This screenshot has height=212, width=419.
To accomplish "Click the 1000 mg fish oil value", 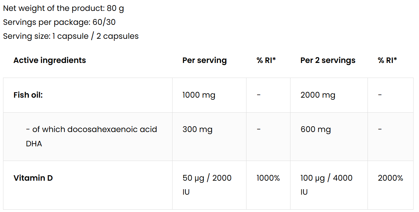I will point(199,95).
